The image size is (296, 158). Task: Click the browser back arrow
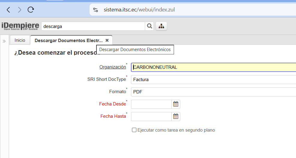pos(8,10)
